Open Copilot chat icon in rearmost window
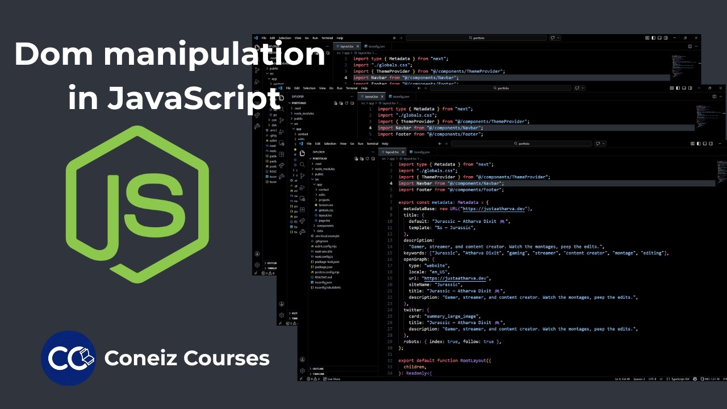 553,38
